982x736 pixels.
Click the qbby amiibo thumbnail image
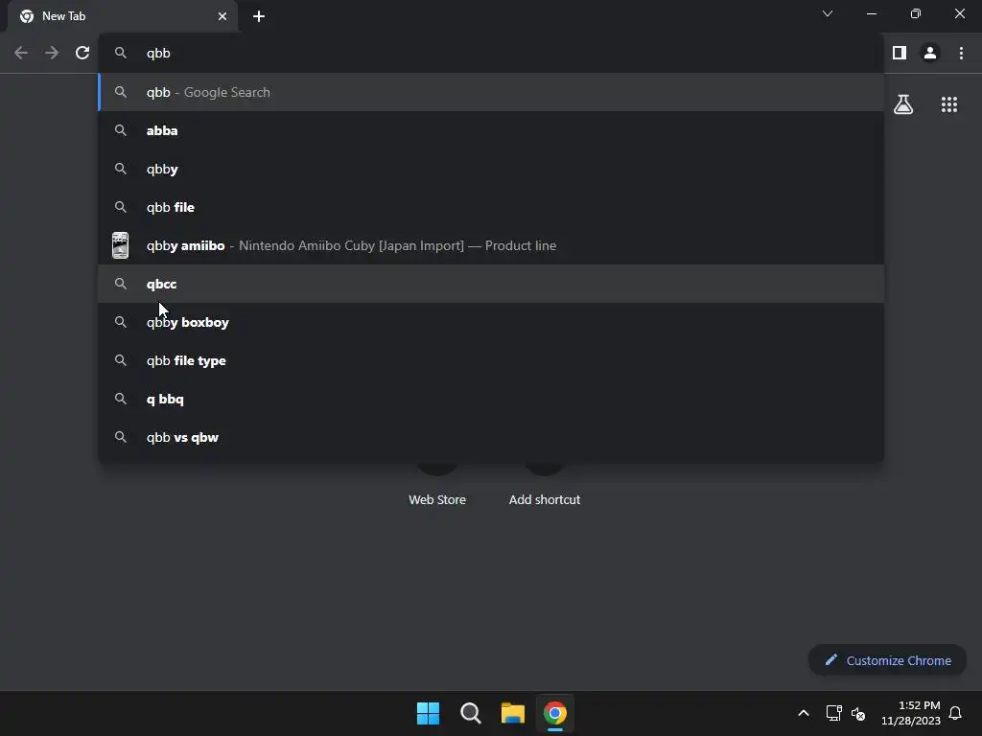120,245
